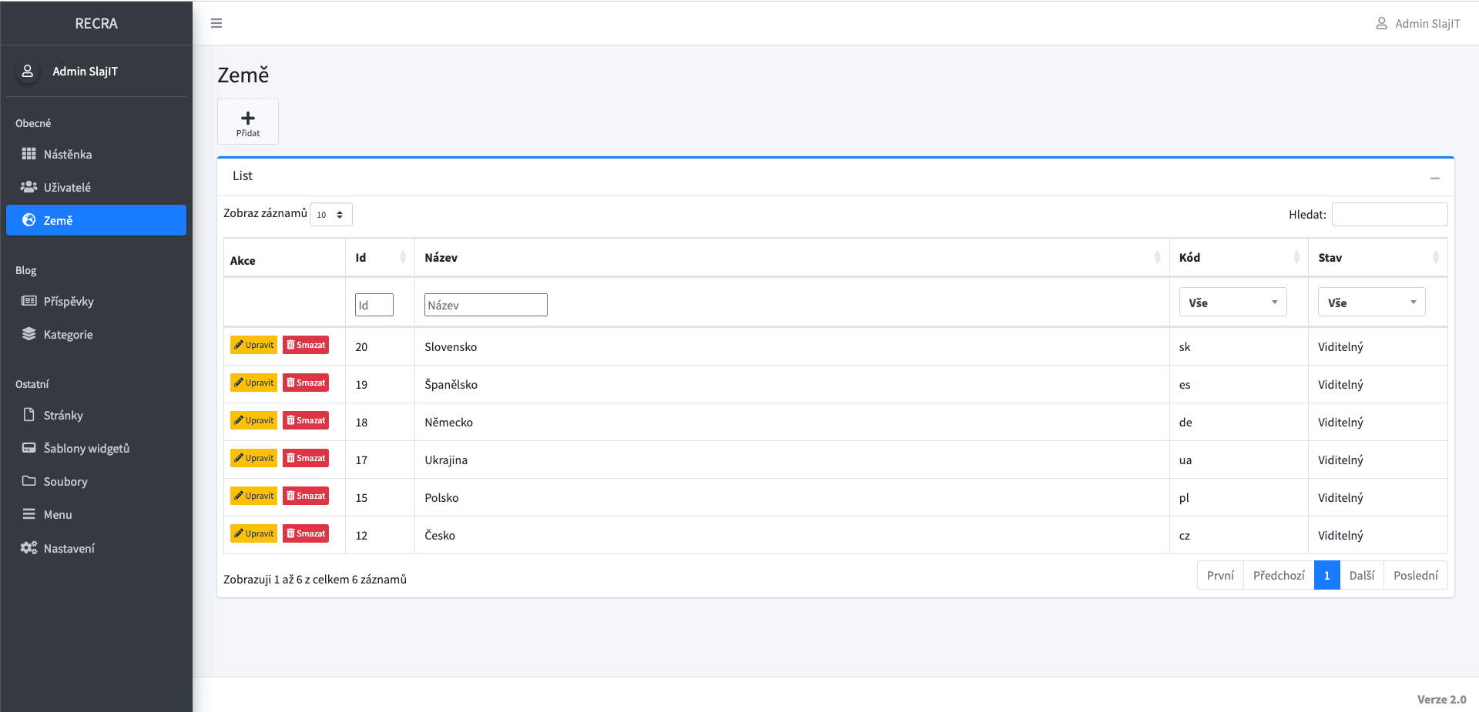Open Příspěvky in the Blog menu
The height and width of the screenshot is (712, 1479).
point(69,301)
